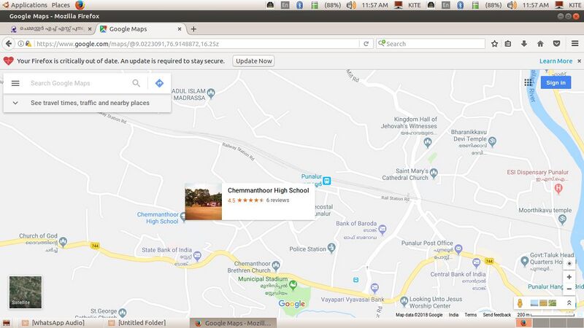Open Google apps grid icon
The width and height of the screenshot is (584, 328).
(x=528, y=82)
